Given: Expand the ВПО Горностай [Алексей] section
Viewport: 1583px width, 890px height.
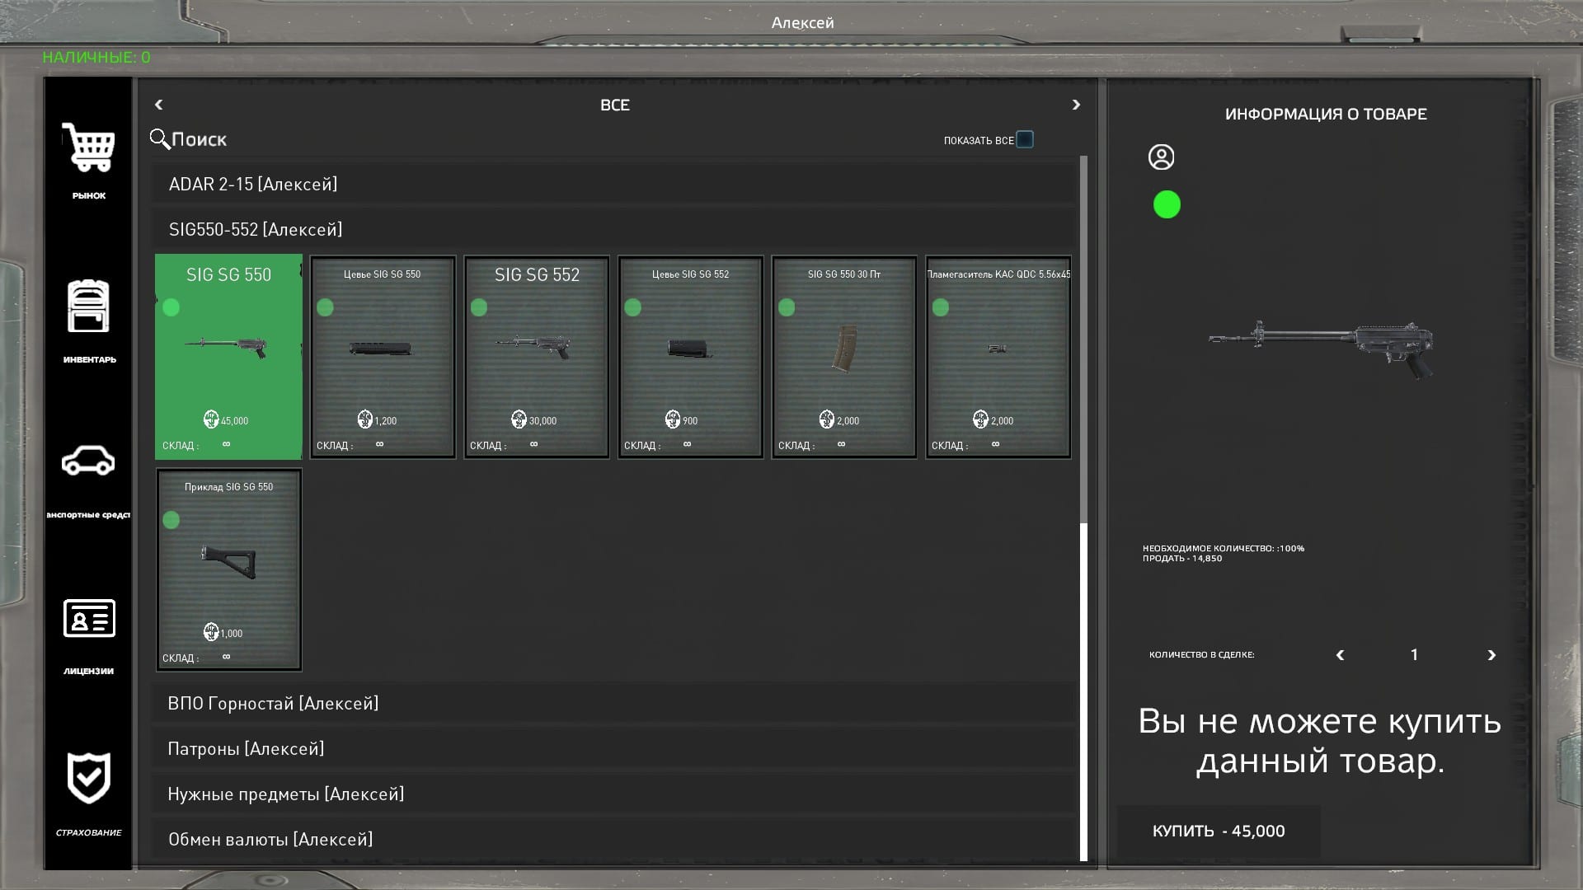Looking at the screenshot, I should pos(614,703).
